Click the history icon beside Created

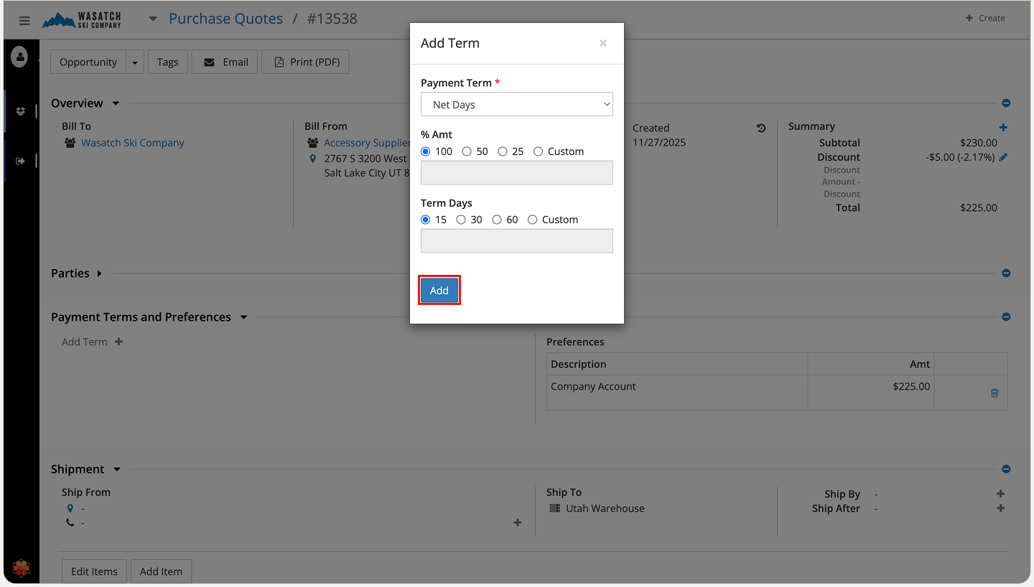tap(761, 128)
